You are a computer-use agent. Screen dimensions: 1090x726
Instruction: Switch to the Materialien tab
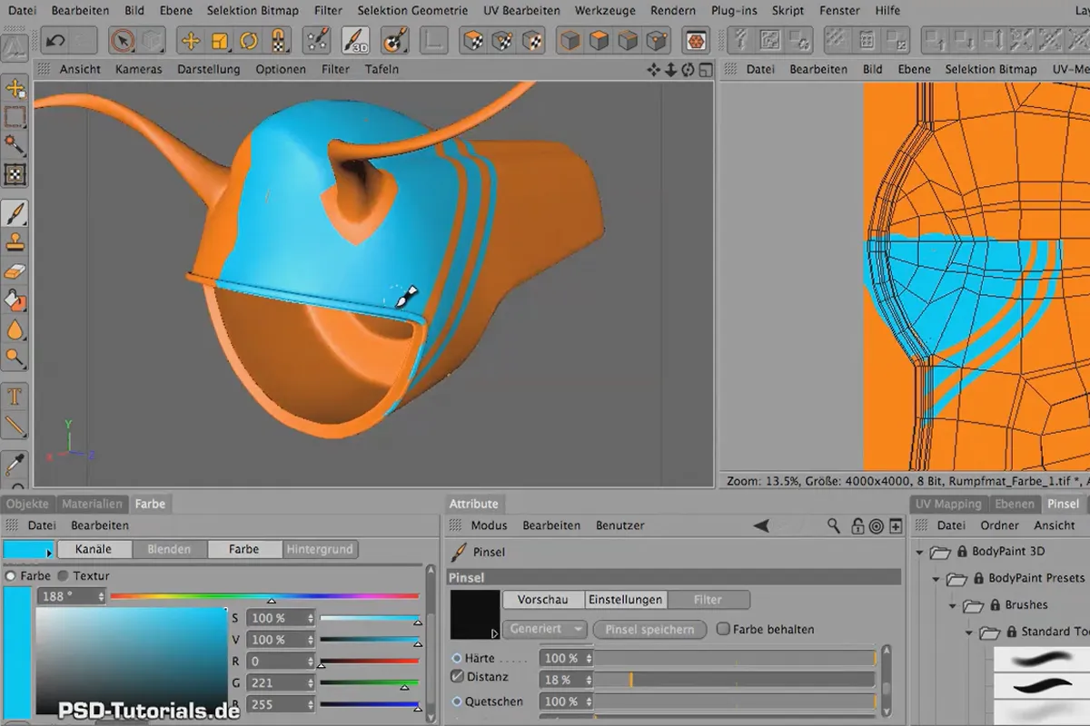[94, 504]
